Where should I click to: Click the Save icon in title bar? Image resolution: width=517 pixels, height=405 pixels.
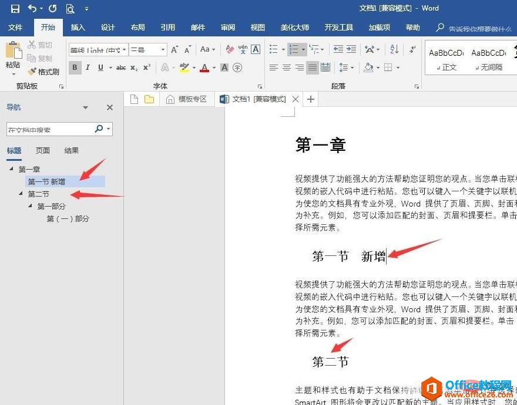pos(15,8)
